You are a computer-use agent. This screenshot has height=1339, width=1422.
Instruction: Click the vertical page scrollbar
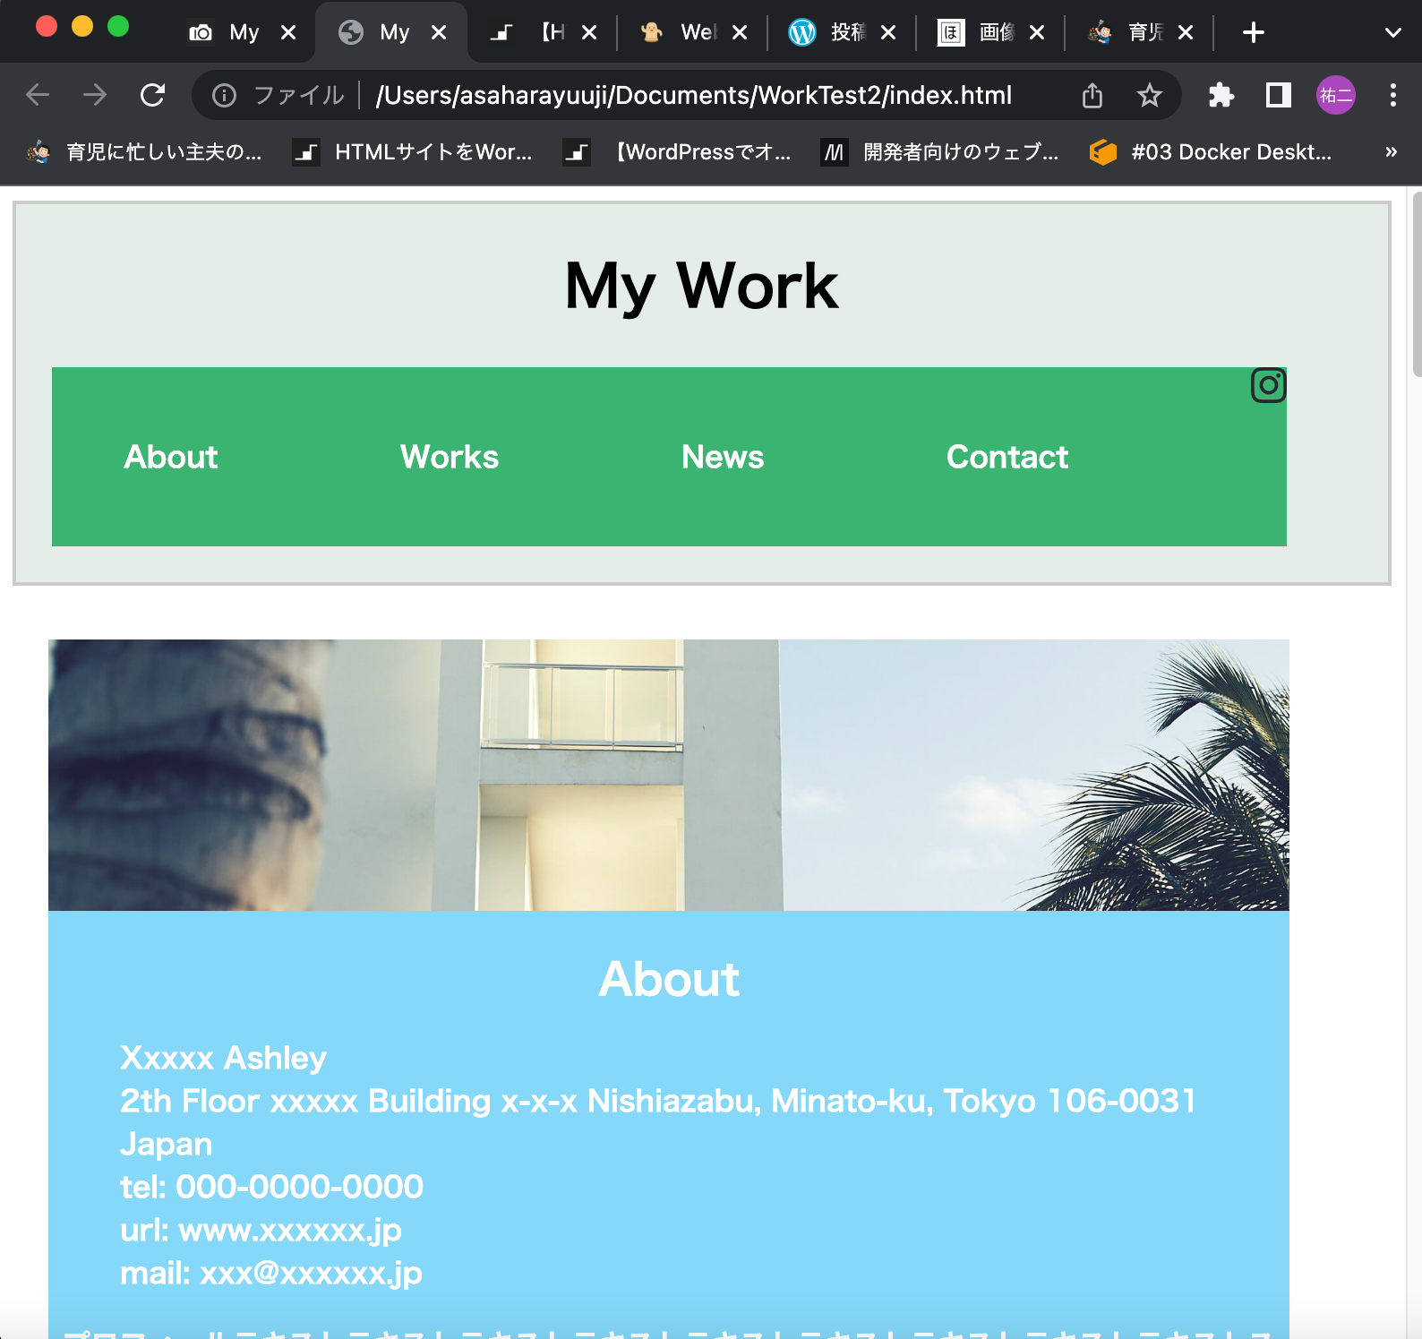point(1414,287)
